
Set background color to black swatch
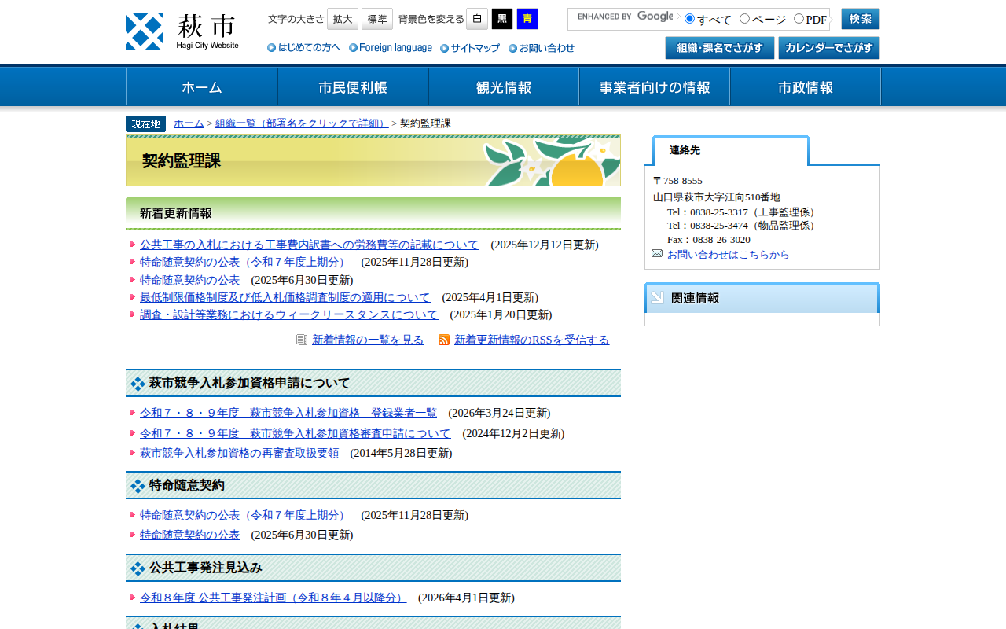pyautogui.click(x=502, y=19)
